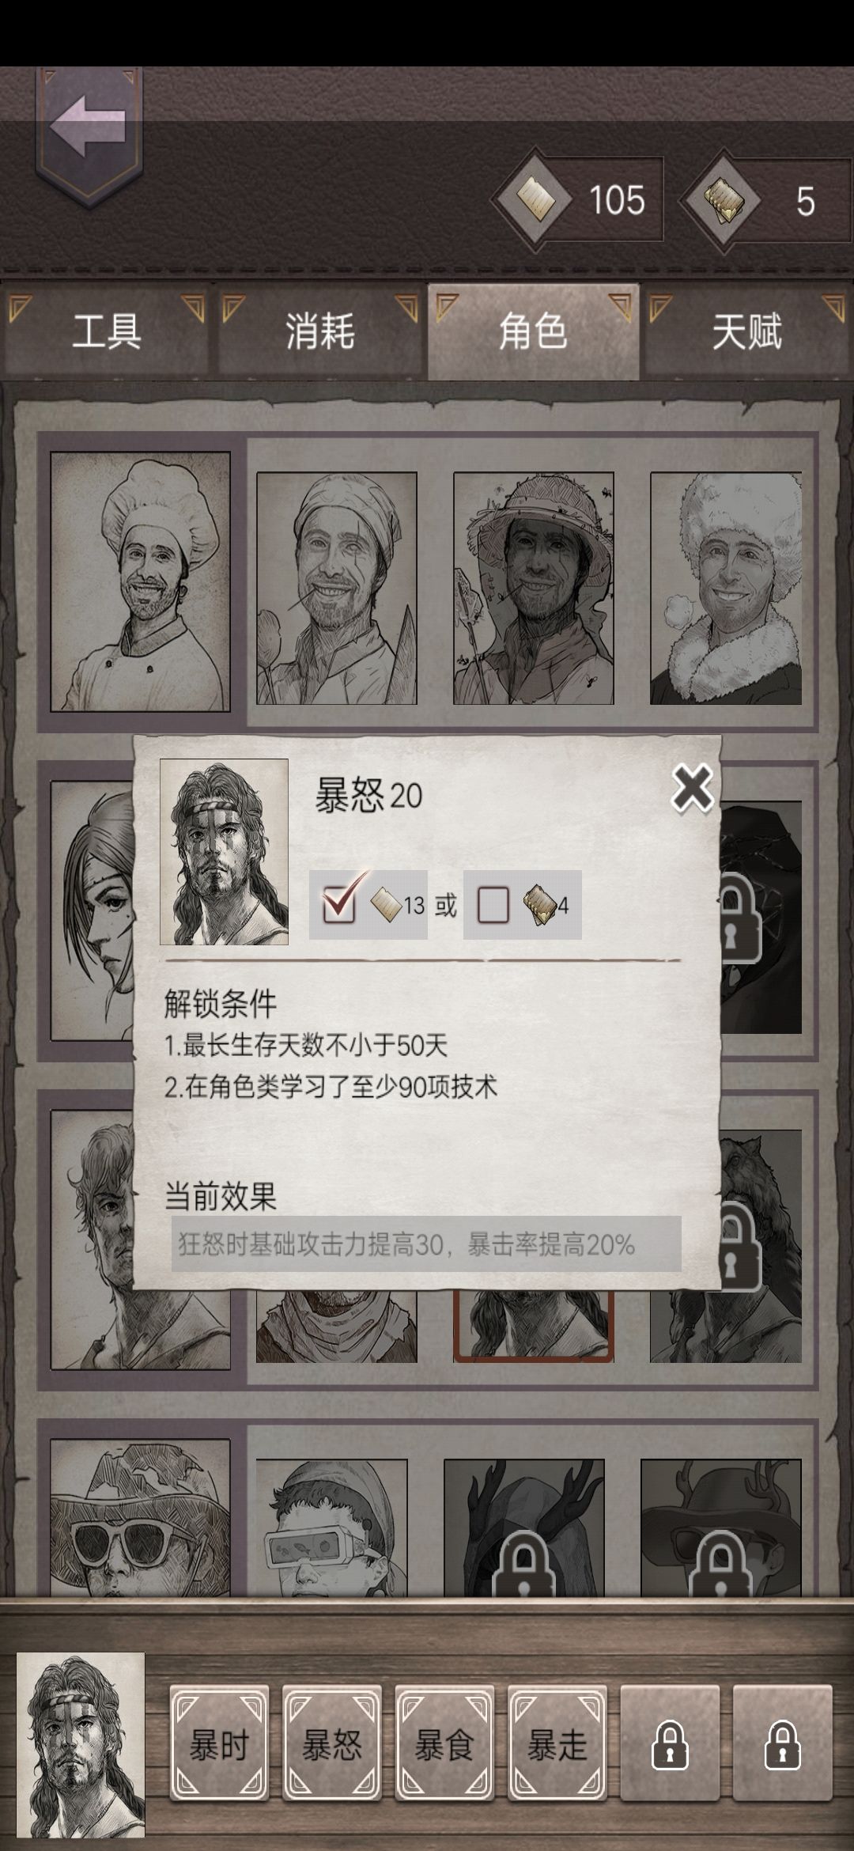Tap the first locked skill slot

pyautogui.click(x=670, y=1744)
